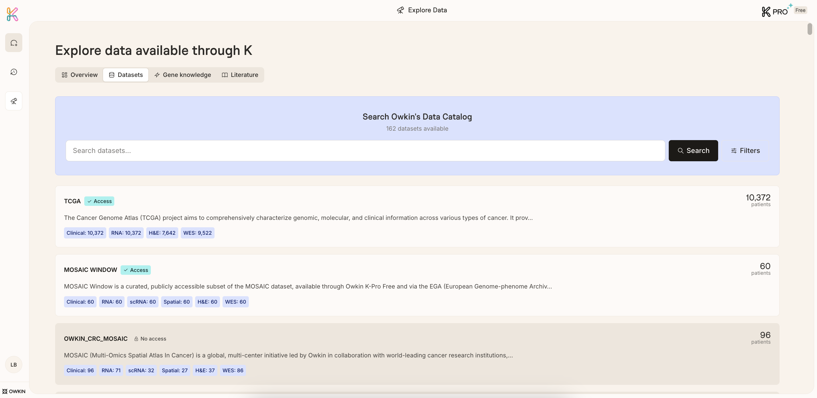
Task: Click the OWKIN_CRC_MOSAIC dataset entry
Action: [95, 339]
